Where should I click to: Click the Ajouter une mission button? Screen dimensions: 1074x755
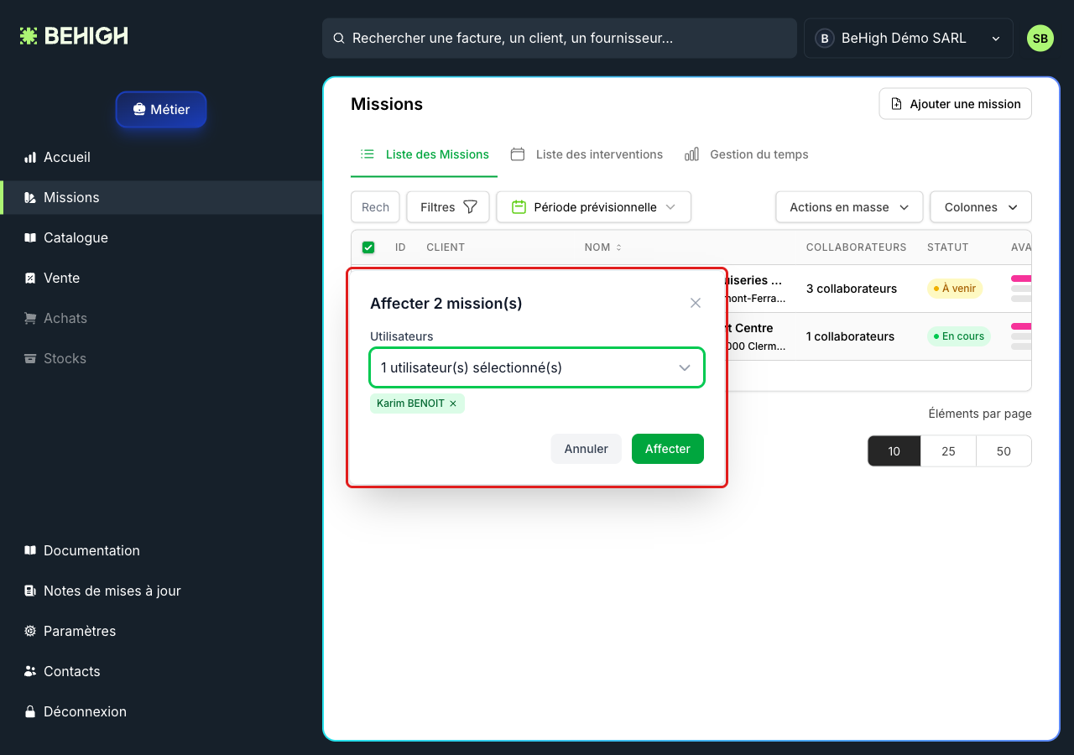click(x=956, y=104)
